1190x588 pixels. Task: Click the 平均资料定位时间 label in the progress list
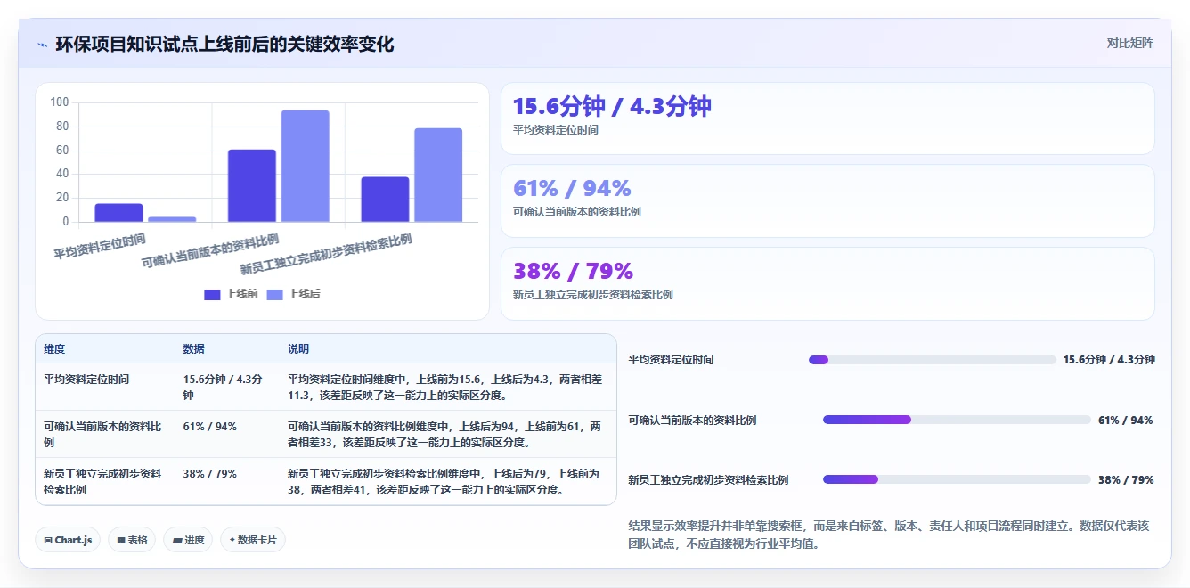pyautogui.click(x=671, y=360)
